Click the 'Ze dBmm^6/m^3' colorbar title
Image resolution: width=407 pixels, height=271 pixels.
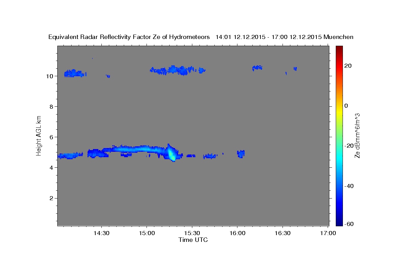point(357,135)
